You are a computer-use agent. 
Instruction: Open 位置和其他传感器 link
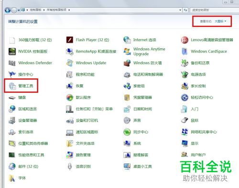pyautogui.click(x=33, y=144)
